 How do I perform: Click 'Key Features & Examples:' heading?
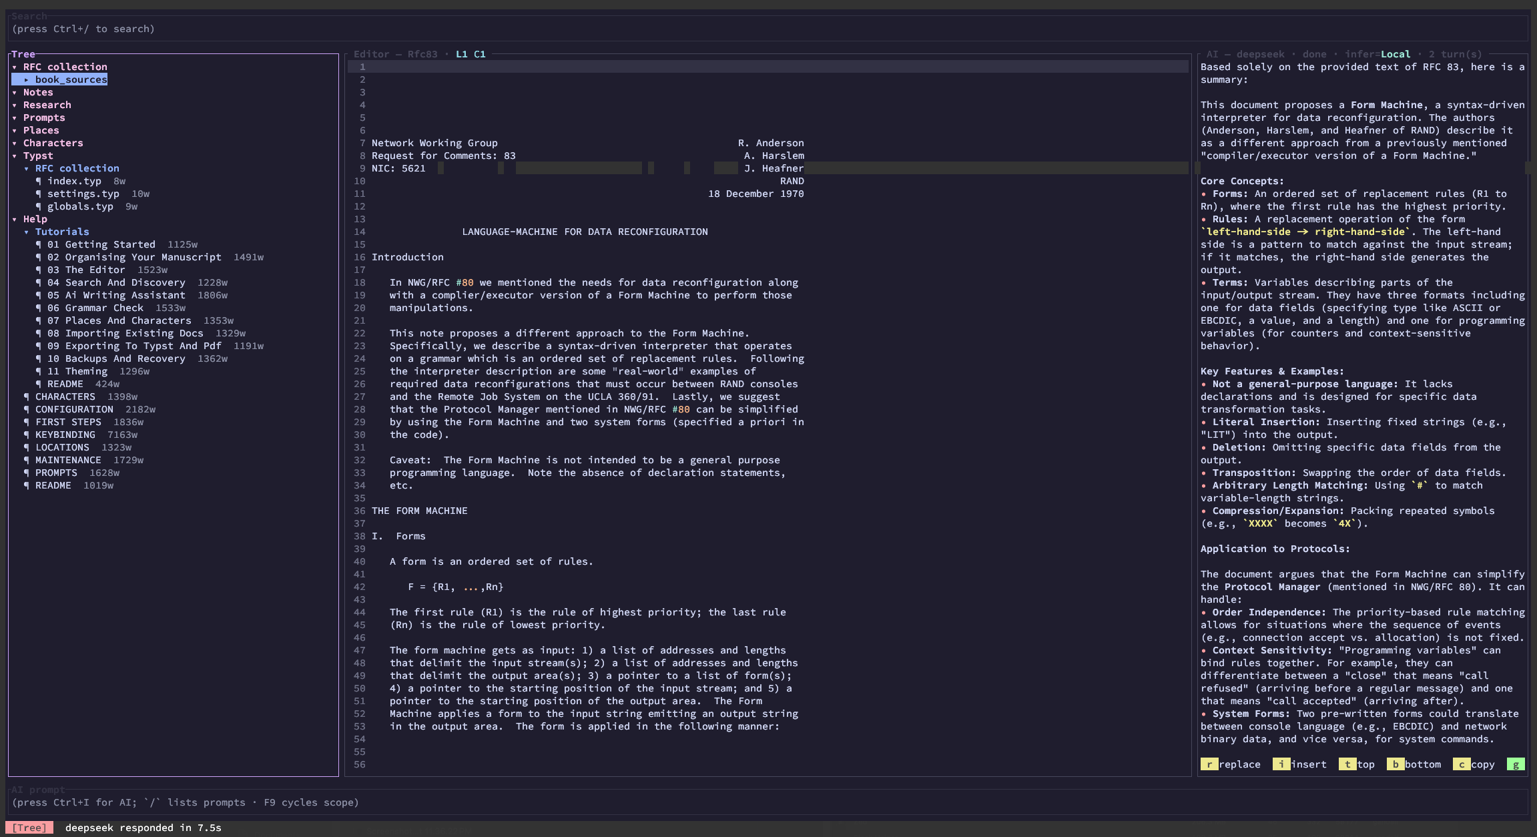[x=1272, y=371]
